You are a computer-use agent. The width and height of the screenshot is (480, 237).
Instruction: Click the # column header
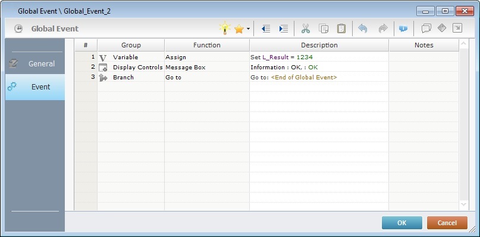pos(86,45)
